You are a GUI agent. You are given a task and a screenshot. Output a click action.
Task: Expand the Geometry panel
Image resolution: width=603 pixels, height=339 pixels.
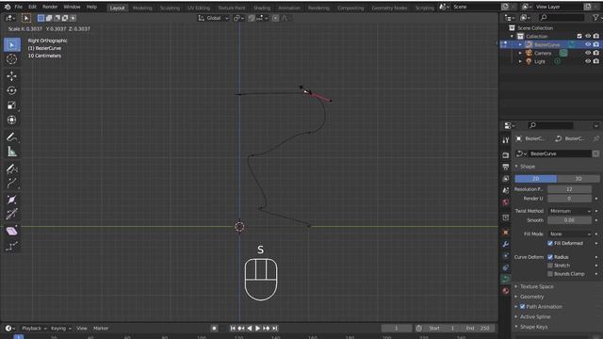coord(531,297)
